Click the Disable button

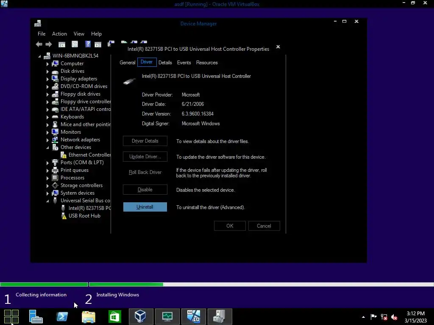[x=145, y=190]
